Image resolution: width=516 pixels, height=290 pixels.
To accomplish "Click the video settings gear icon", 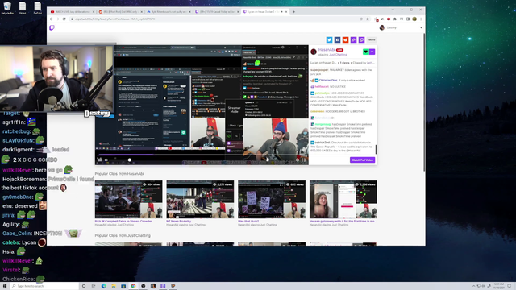I will click(298, 160).
